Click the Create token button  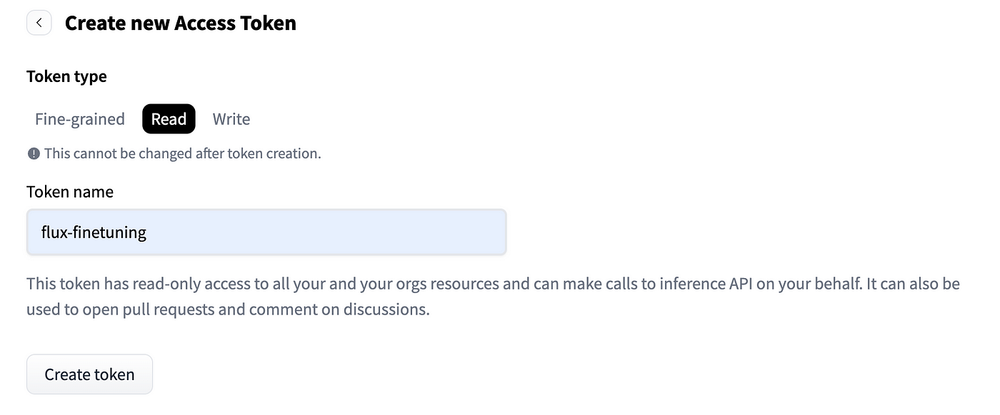(89, 374)
